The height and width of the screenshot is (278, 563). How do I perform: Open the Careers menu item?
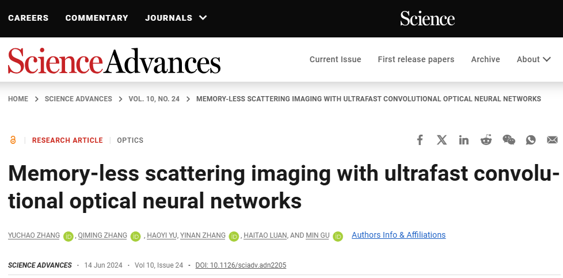point(28,18)
